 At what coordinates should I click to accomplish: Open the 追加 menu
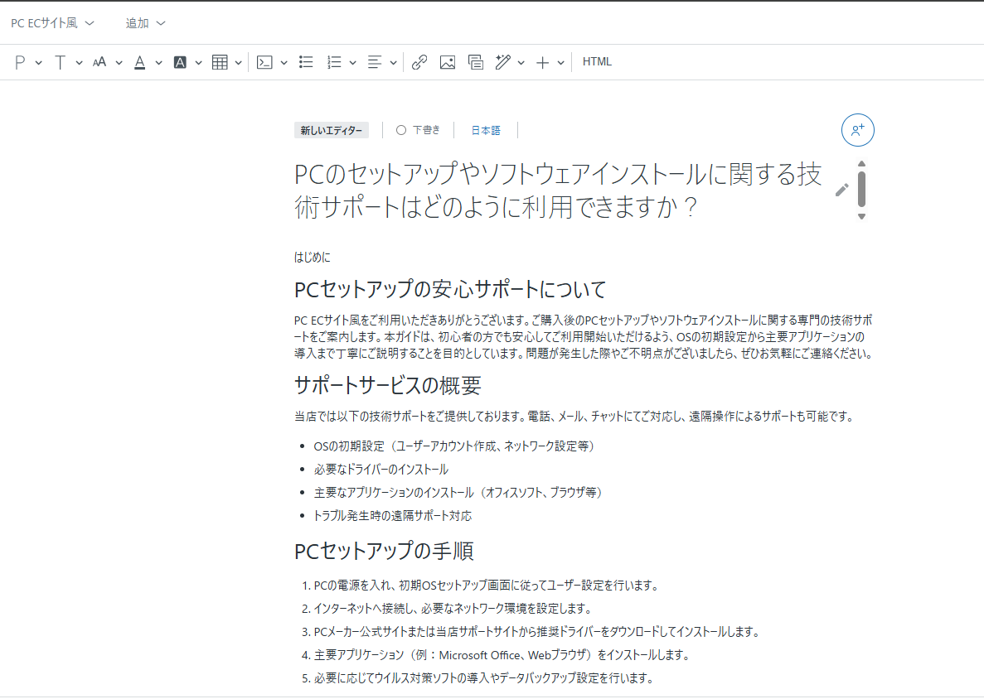(x=145, y=23)
